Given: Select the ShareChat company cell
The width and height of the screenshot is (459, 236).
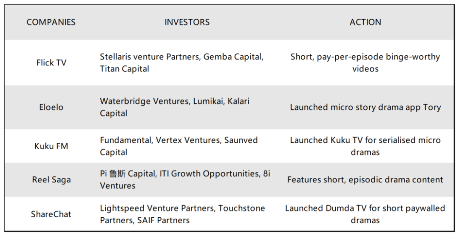Looking at the screenshot, I should coord(51,214).
